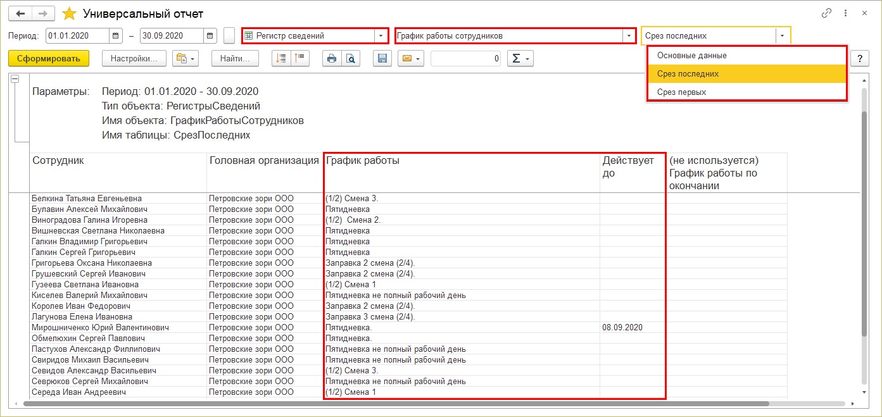Open calendar for end date 30.09.2020

coord(210,35)
